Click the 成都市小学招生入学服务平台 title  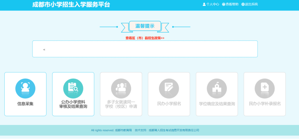71,4
